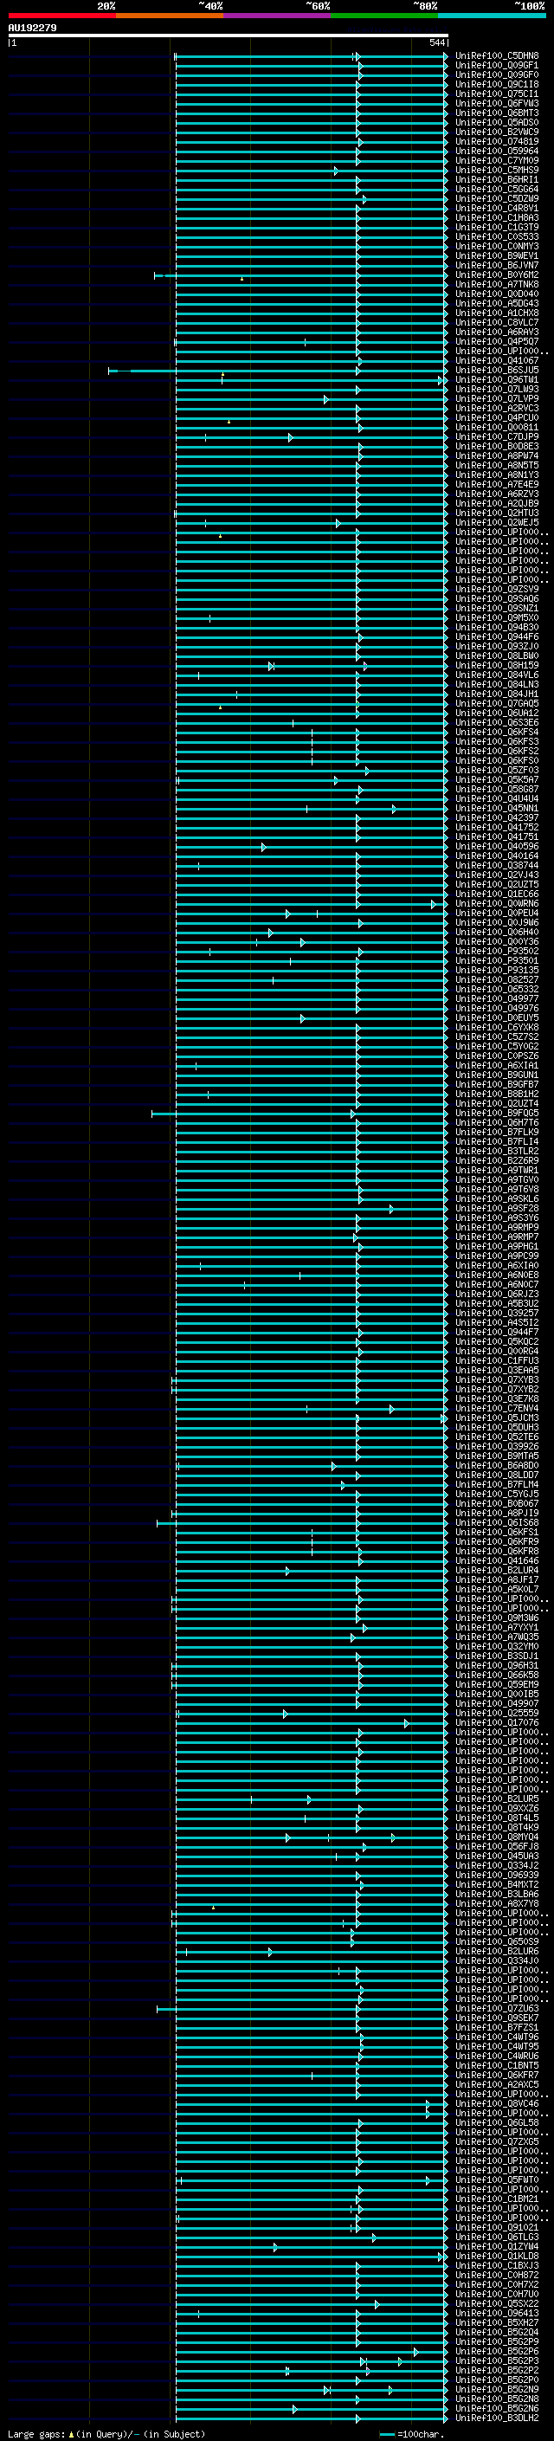Select hit UniRef100_P93502
The width and height of the screenshot is (554, 2441).
click(x=496, y=952)
